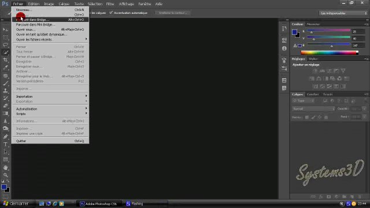Viewport: 370px width, 208px height.
Task: Choose Quitter from the Fichier menu
Action: pos(50,141)
